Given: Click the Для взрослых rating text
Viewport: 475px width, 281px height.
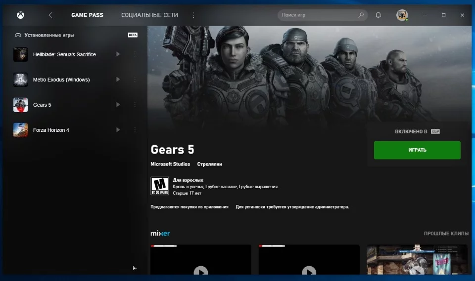Looking at the screenshot, I should 188,180.
